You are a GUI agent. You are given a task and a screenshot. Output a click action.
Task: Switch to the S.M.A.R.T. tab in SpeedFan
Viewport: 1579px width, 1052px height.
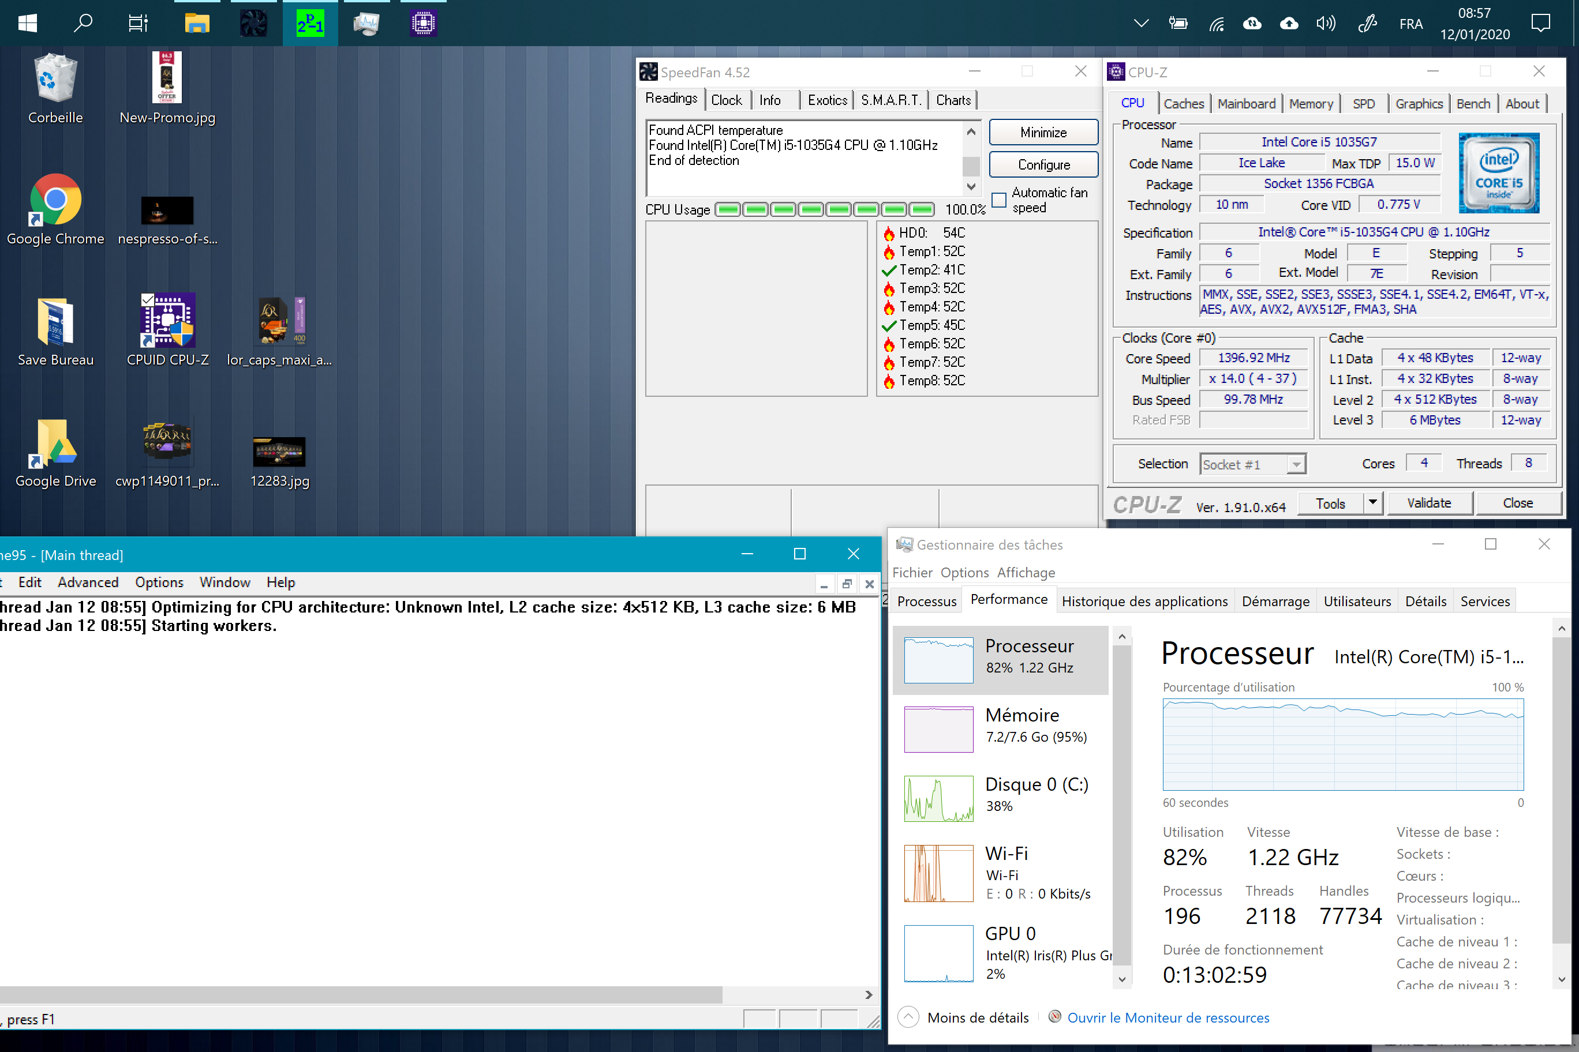coord(890,100)
